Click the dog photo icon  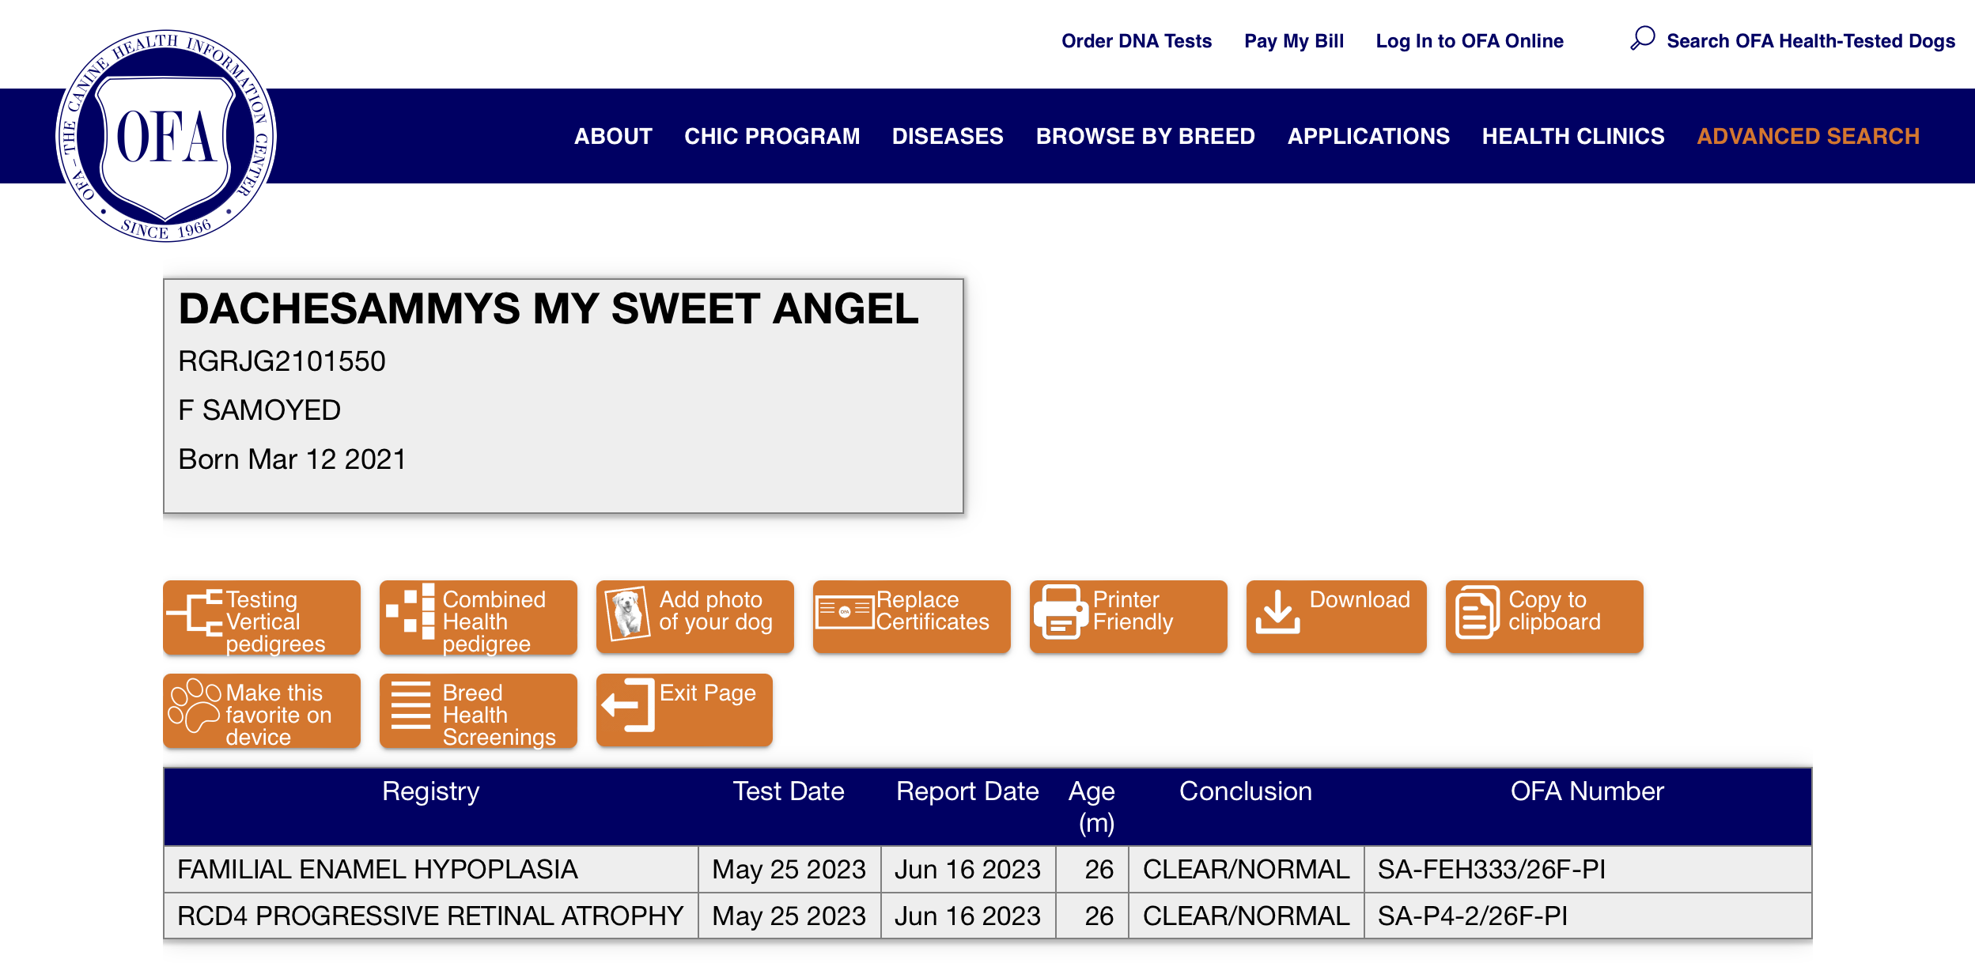(627, 614)
